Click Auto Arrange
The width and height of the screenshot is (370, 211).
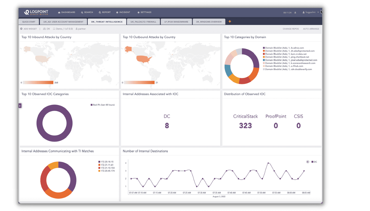(311, 29)
